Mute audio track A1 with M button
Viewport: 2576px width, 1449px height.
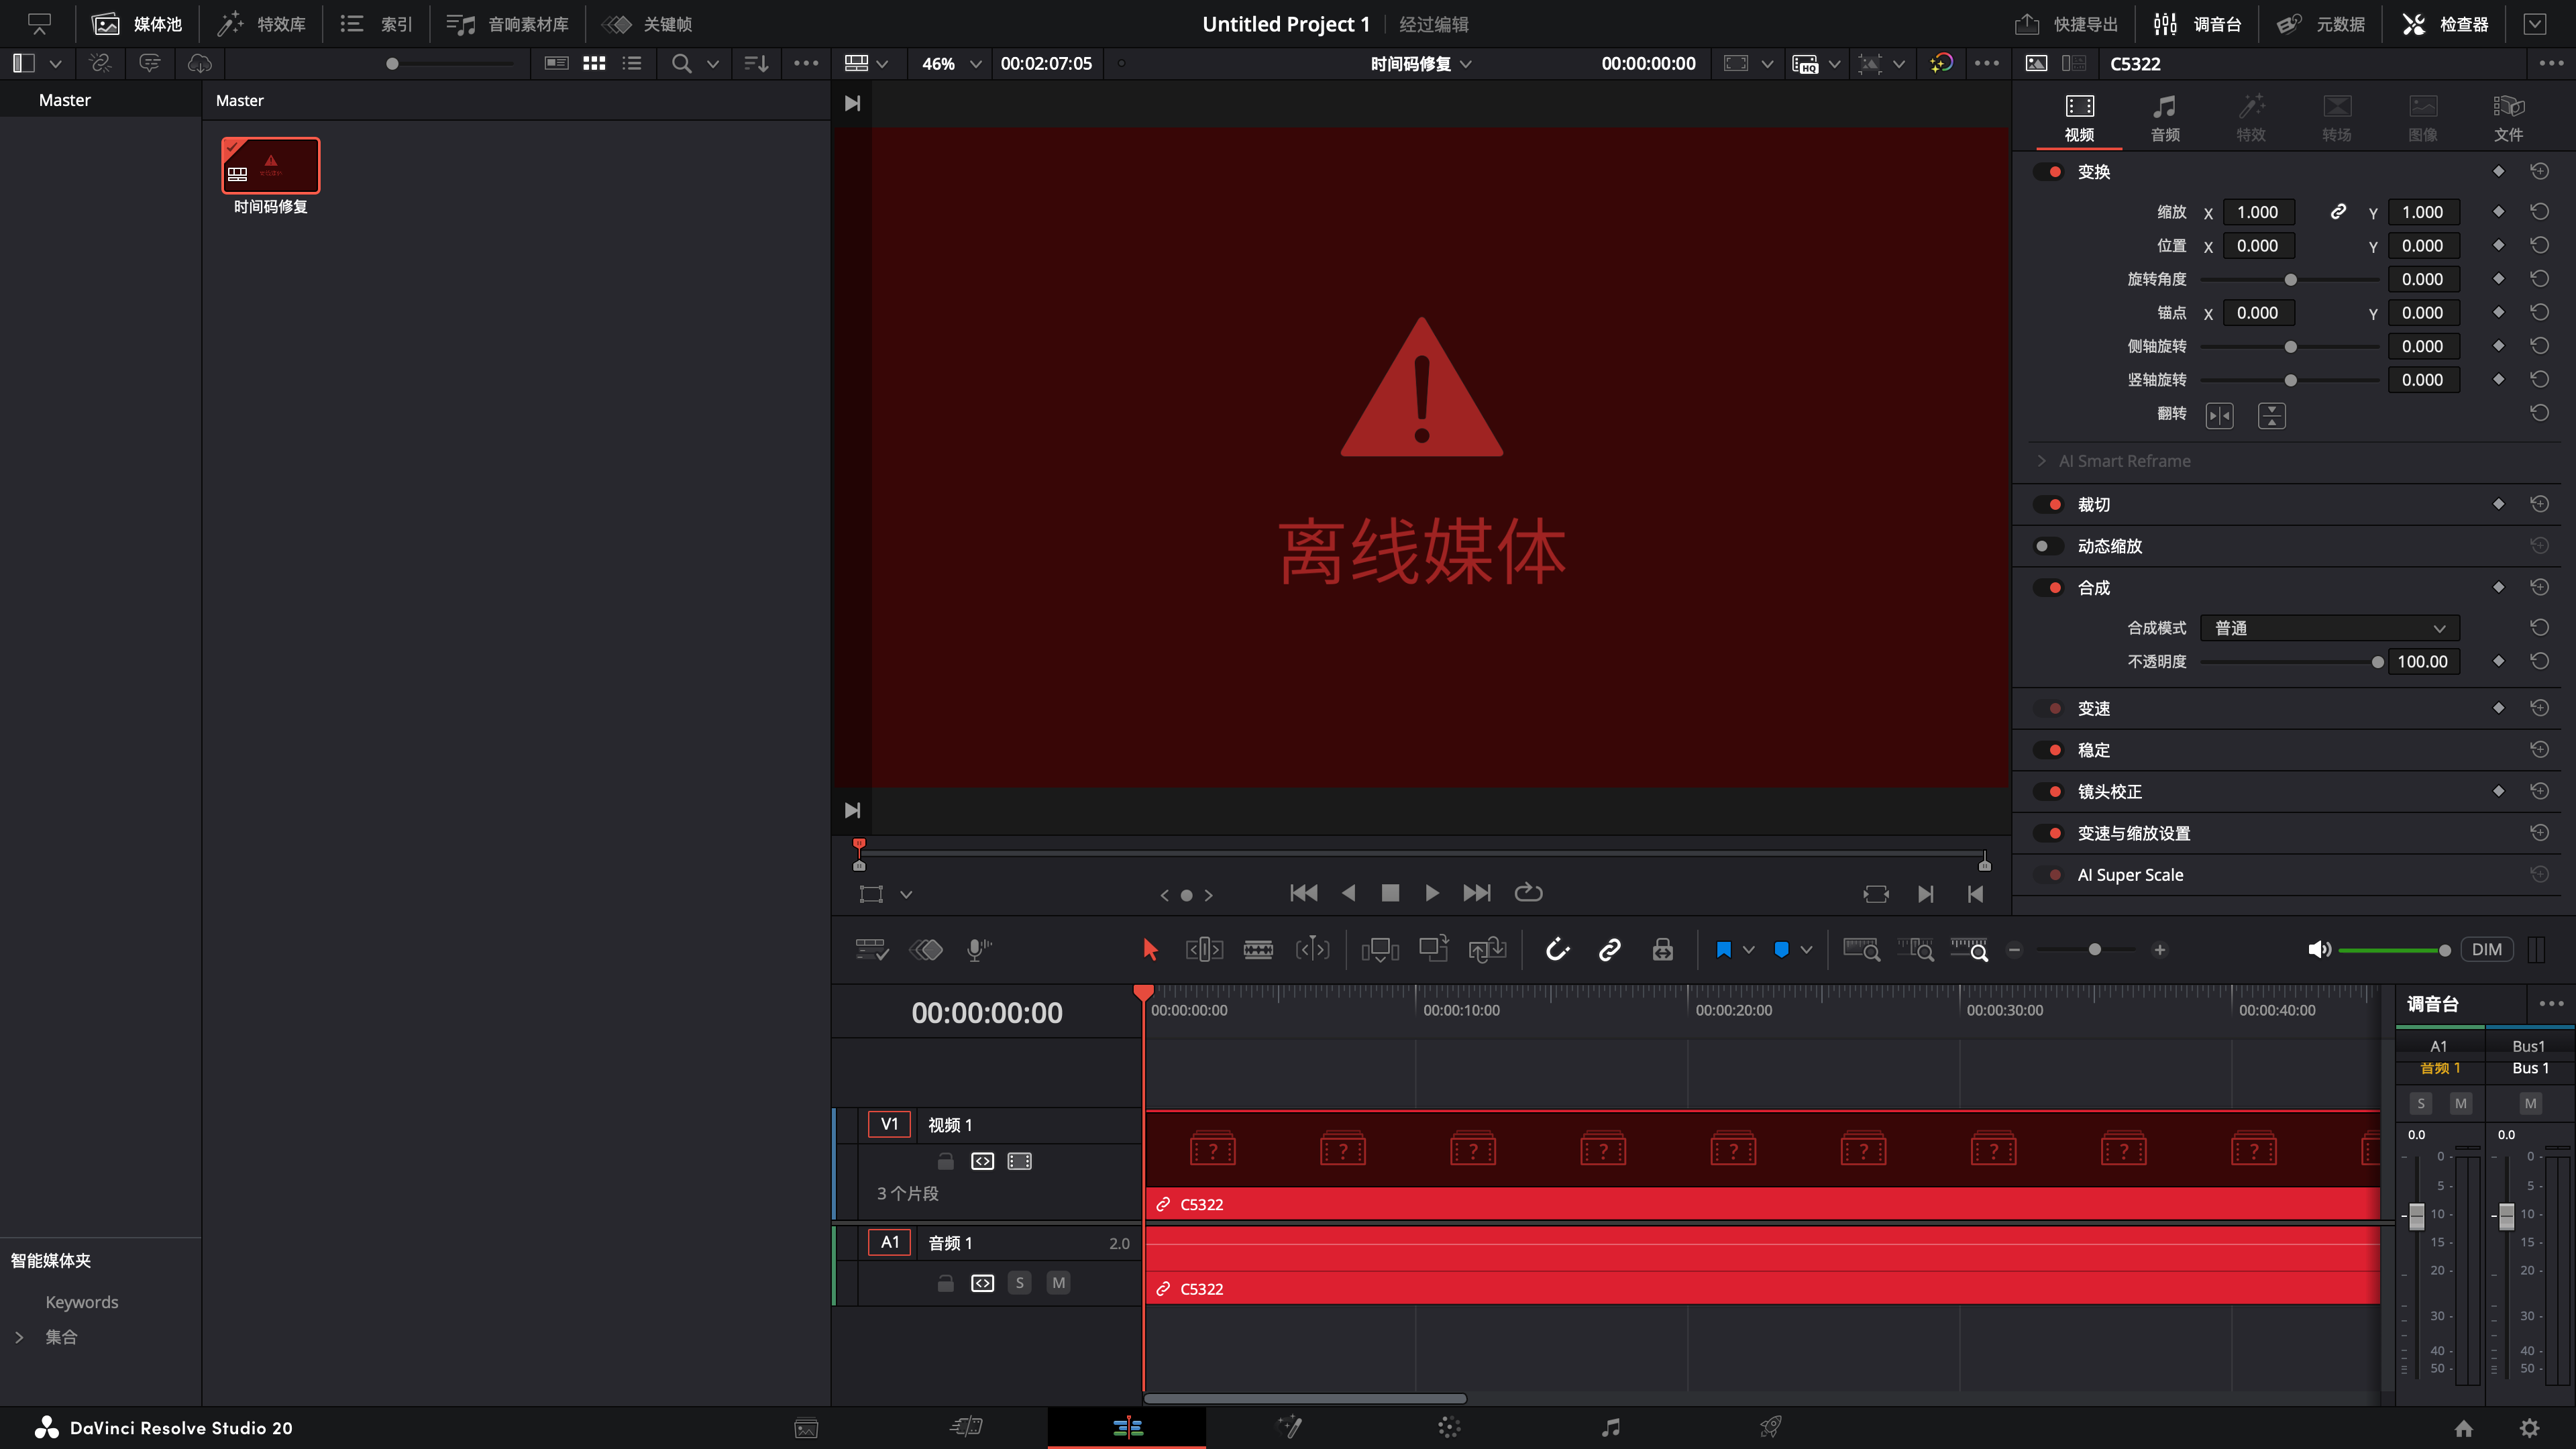click(x=1058, y=1283)
